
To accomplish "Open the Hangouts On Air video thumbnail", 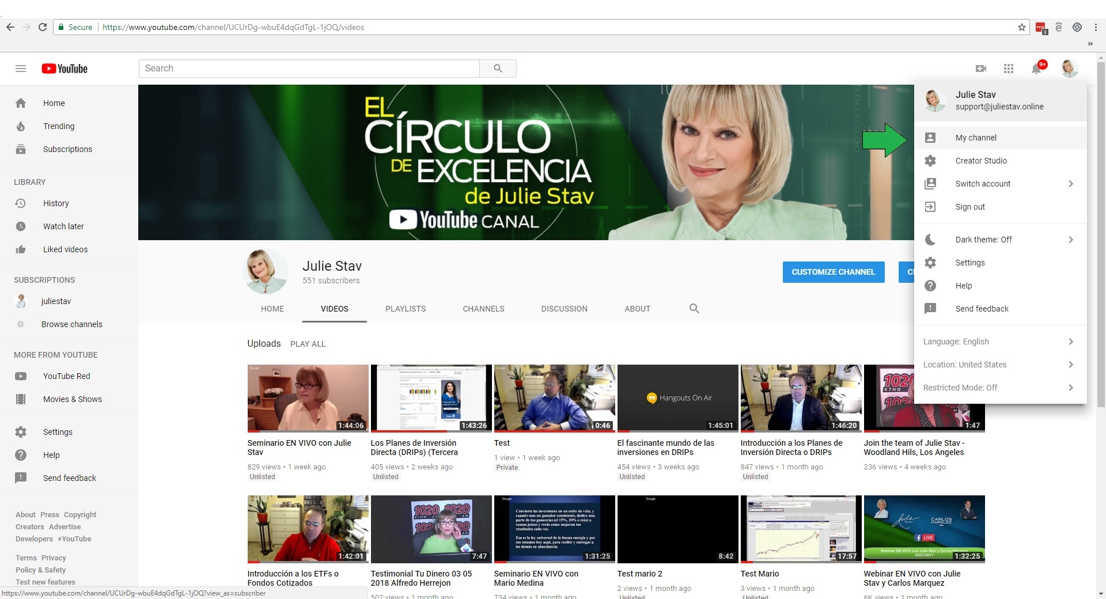I will [677, 398].
